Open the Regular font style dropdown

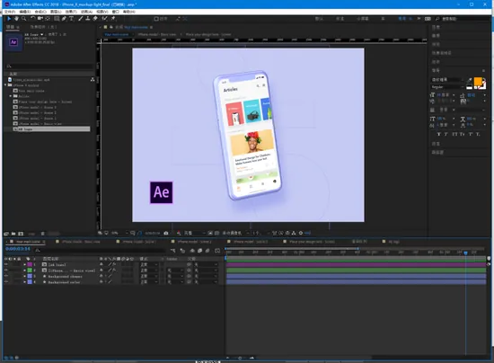coord(447,87)
